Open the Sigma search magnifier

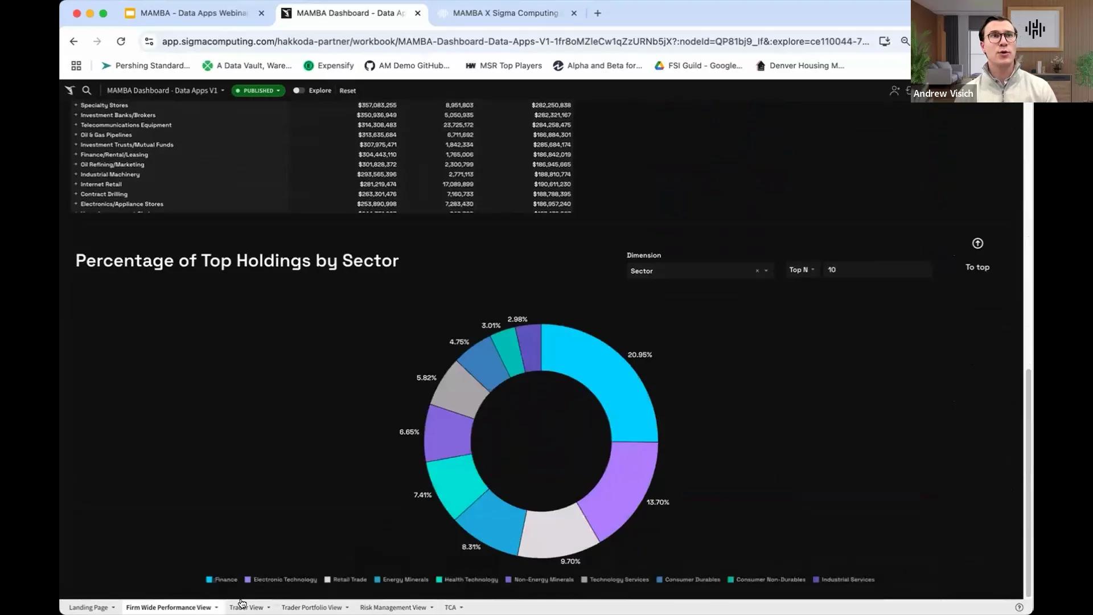point(87,90)
